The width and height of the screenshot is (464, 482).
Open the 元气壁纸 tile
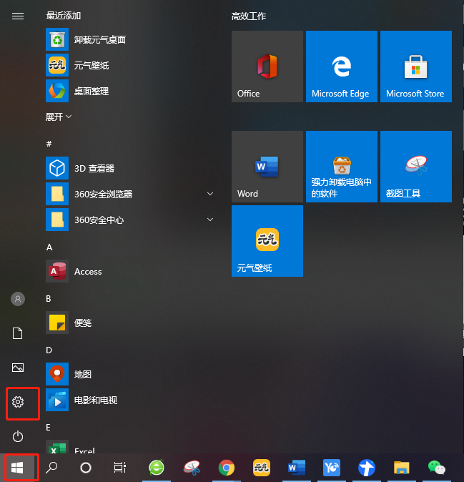coord(267,241)
